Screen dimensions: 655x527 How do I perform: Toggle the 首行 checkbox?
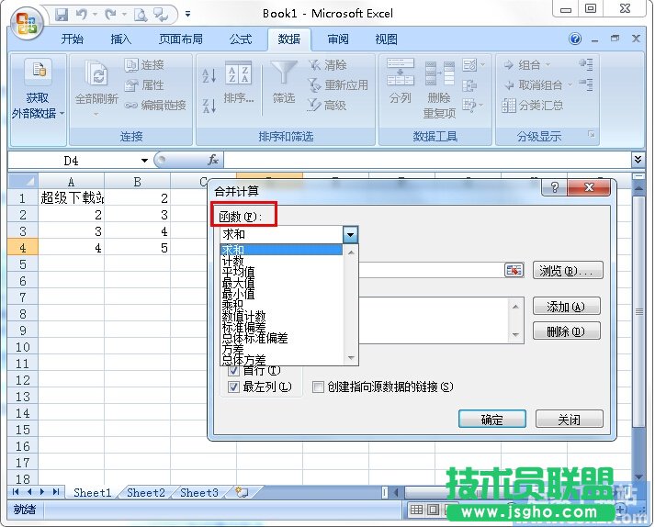click(x=233, y=370)
